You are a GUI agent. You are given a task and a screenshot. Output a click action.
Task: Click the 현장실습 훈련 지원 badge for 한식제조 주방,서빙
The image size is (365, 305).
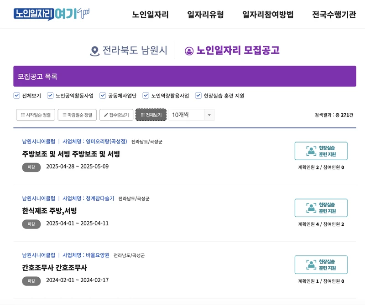click(x=321, y=208)
